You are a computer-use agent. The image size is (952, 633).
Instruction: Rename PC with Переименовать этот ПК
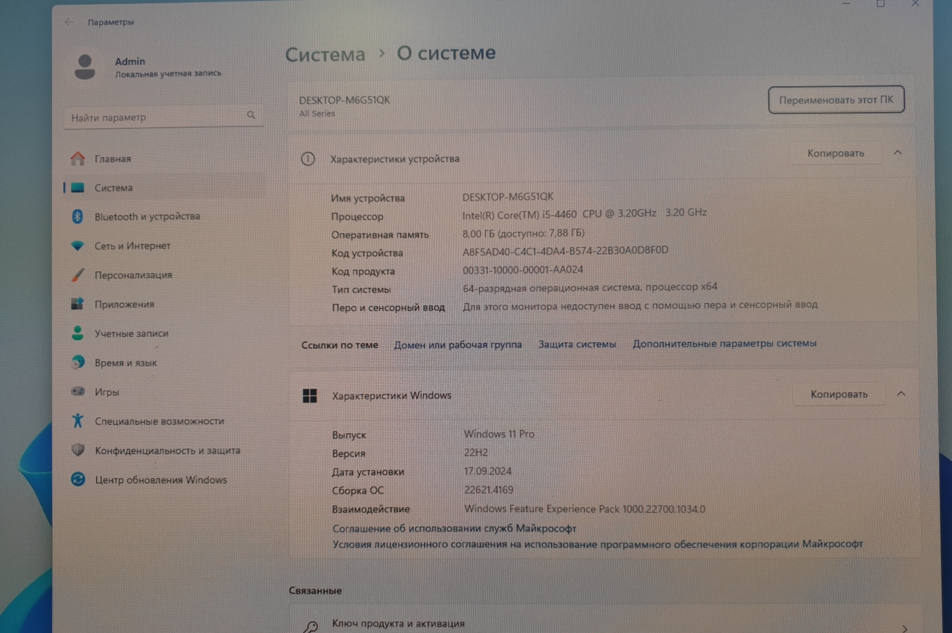click(x=836, y=100)
